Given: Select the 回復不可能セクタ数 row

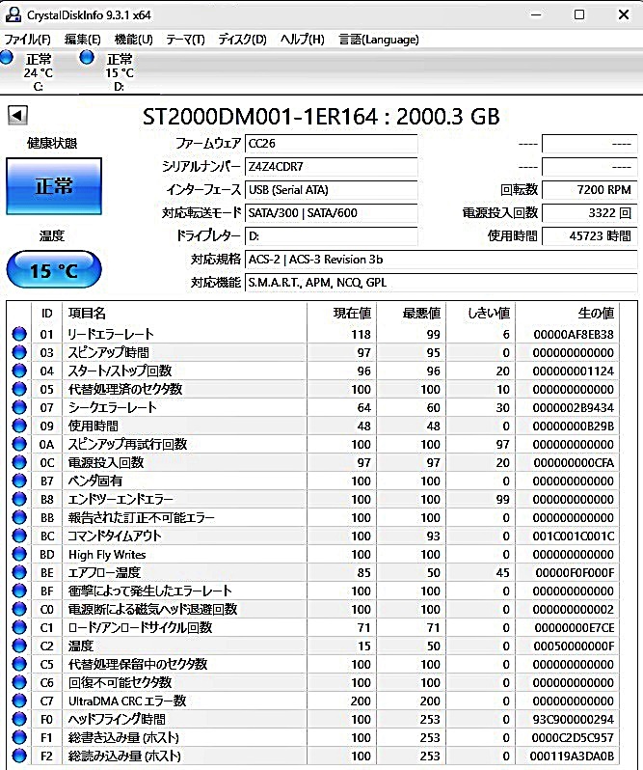Looking at the screenshot, I should point(314,682).
